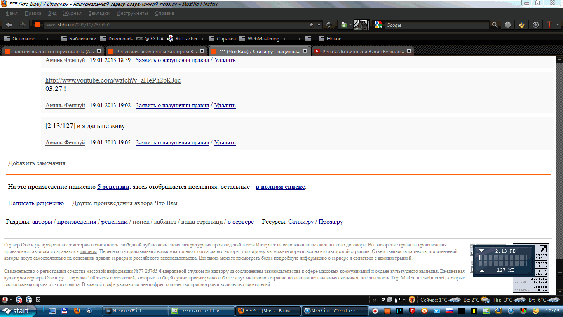The image size is (563, 317).
Task: Close the YouTube Рената Литвинова tab
Action: pos(409,51)
